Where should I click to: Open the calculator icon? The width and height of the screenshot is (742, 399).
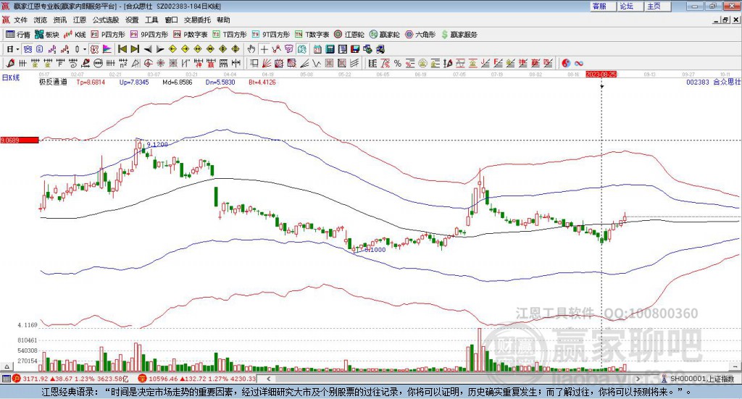(x=330, y=49)
